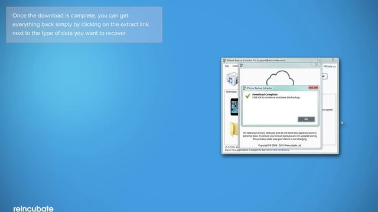The image size is (378, 212).
Task: Click 'Download Complete' heading text
Action: 265,94
